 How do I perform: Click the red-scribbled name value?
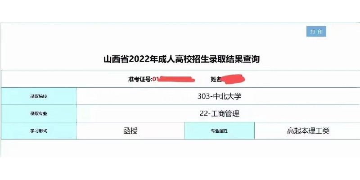point(234,80)
